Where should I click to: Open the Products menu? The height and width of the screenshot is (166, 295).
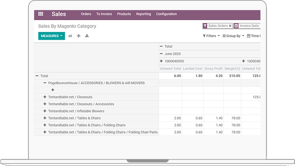[124, 14]
